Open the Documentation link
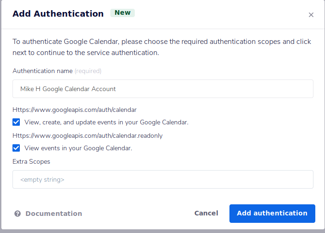325x233 pixels. tap(54, 214)
